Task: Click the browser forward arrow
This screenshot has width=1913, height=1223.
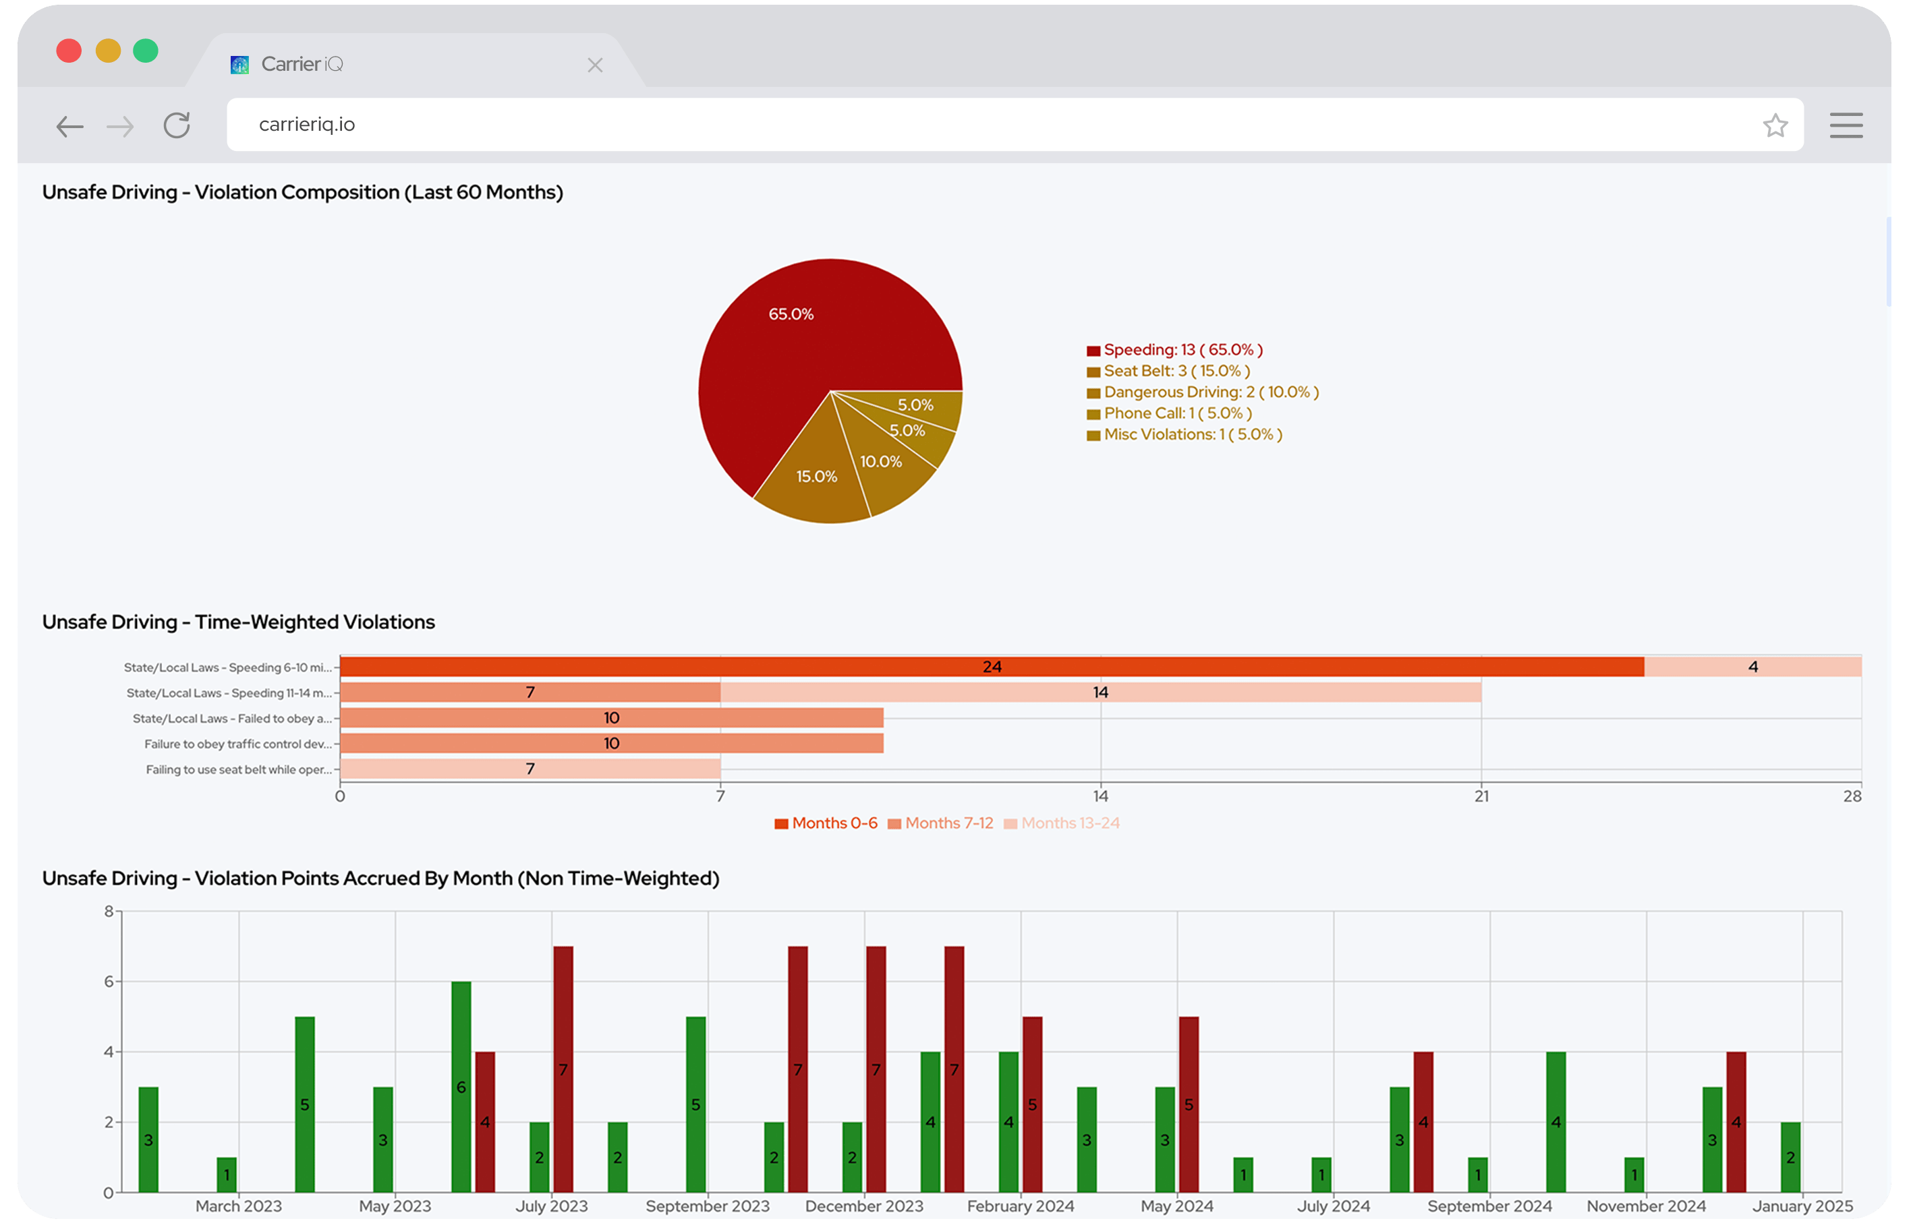Action: pos(120,125)
